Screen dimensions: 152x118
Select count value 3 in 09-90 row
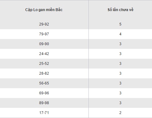[x=120, y=44]
